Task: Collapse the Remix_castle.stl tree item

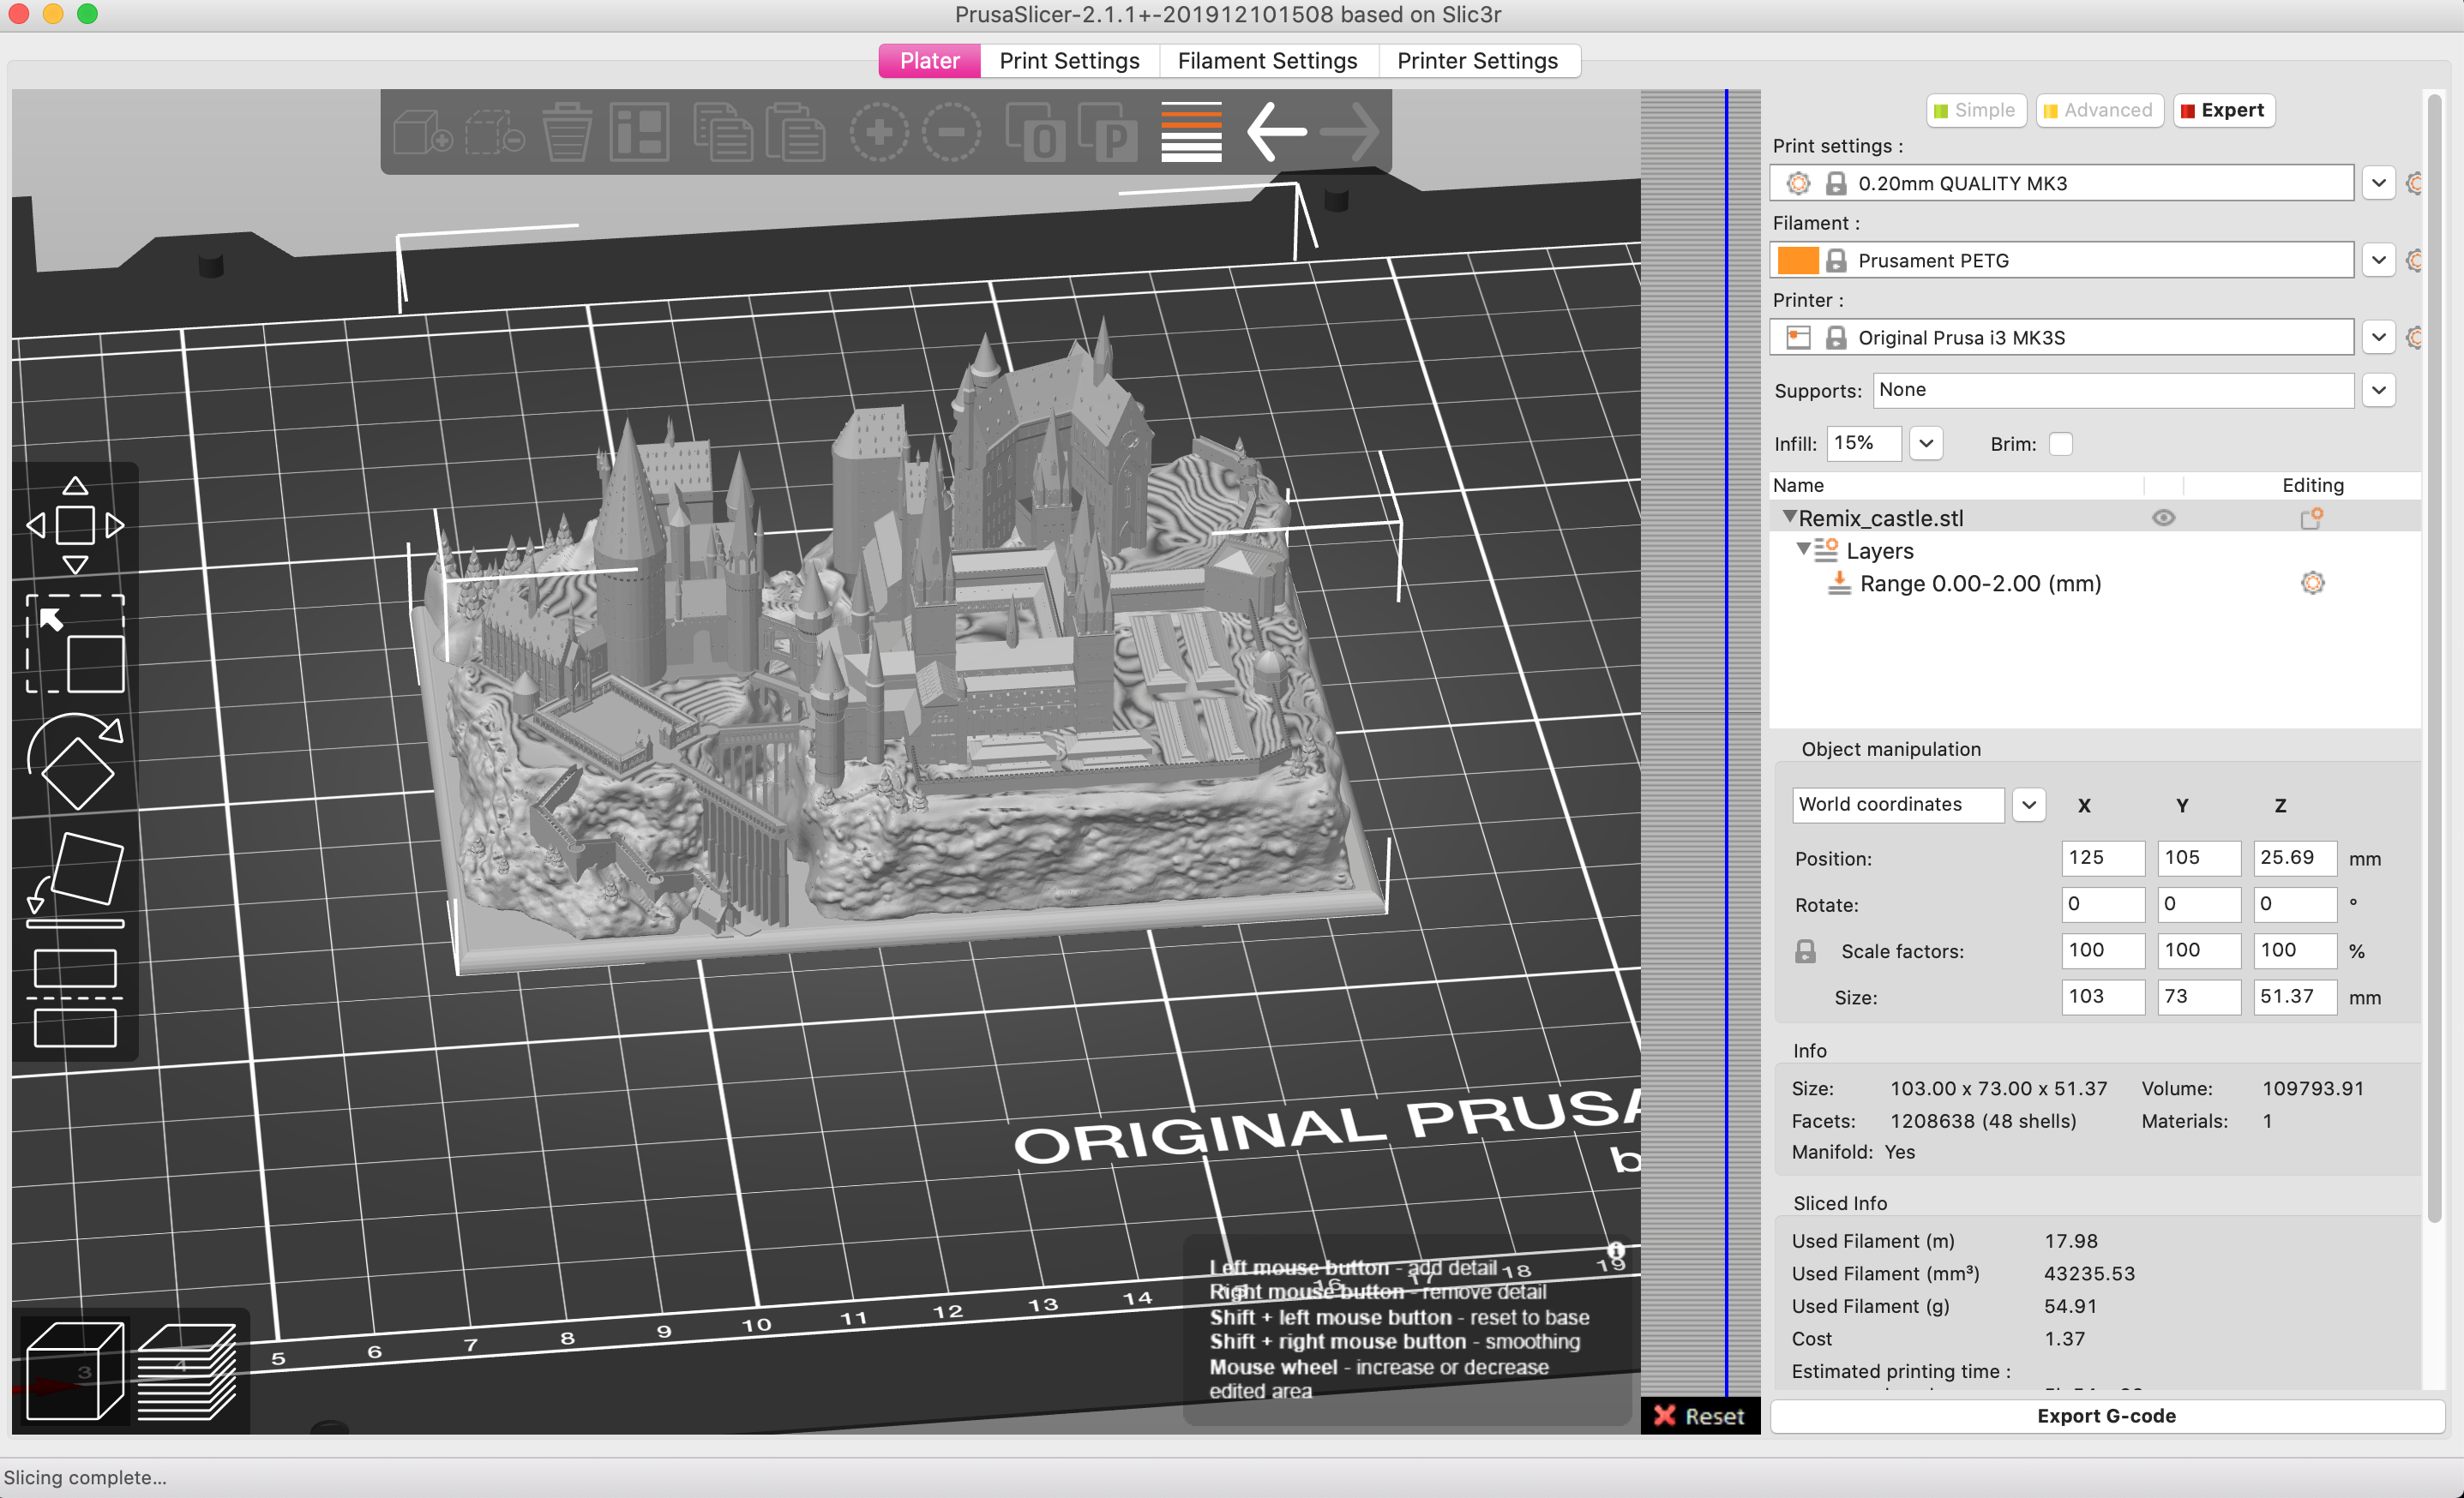Action: [x=1788, y=517]
